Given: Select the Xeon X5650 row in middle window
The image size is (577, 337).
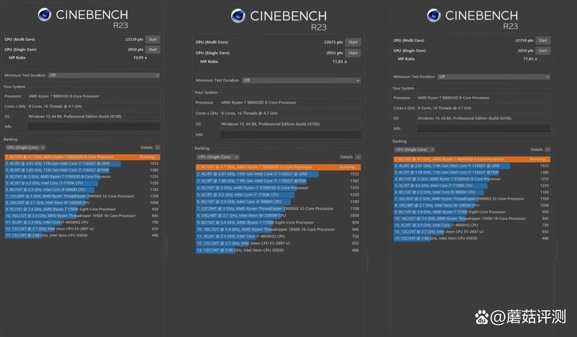Looking at the screenshot, I should coord(278,250).
